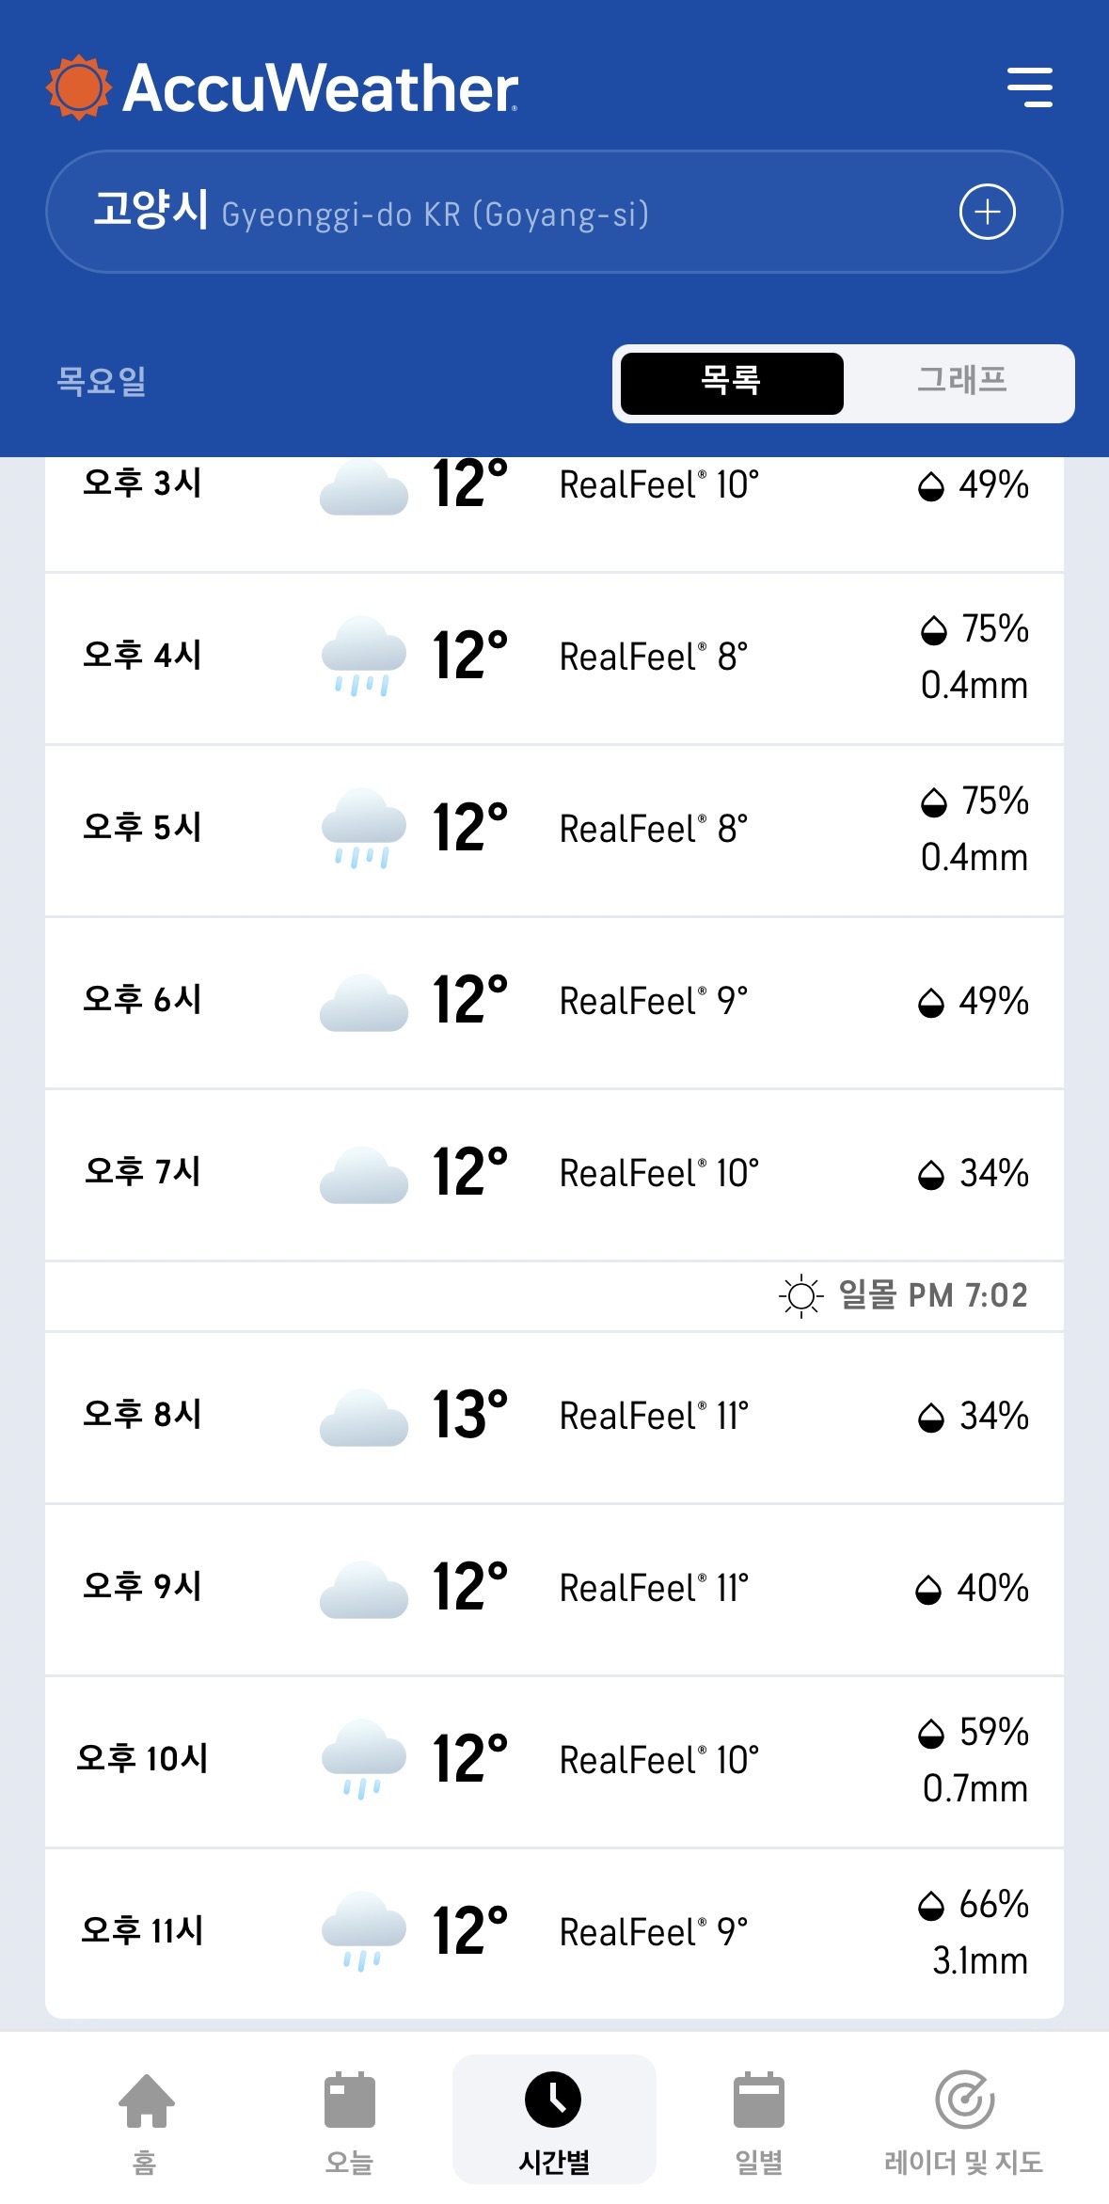Add location with the plus icon
Screen dimensions: 1109x2204
[x=987, y=213]
